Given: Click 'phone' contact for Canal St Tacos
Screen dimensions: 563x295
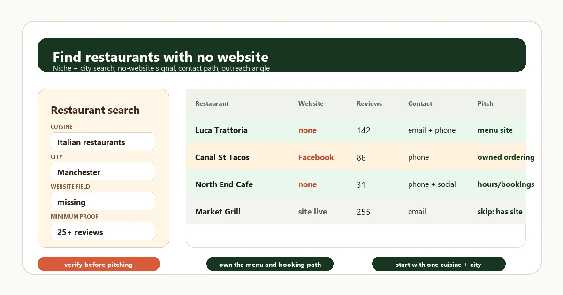Looking at the screenshot, I should [418, 157].
